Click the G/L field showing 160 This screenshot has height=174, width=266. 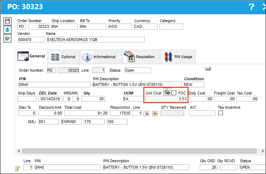(x=117, y=122)
